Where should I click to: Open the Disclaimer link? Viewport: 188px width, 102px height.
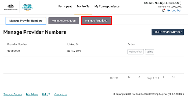pos(32,94)
